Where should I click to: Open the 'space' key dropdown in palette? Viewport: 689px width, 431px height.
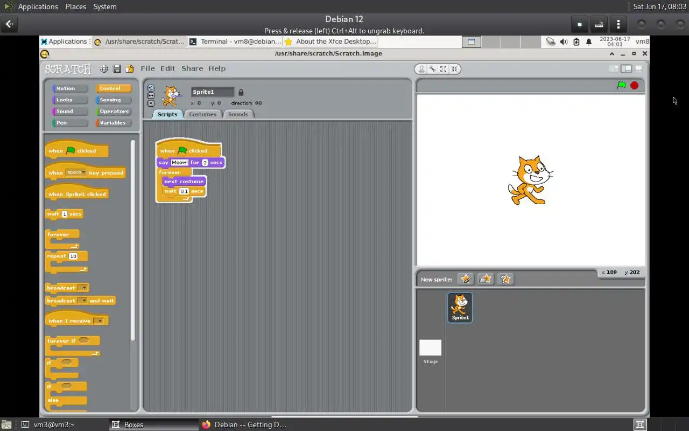click(76, 172)
